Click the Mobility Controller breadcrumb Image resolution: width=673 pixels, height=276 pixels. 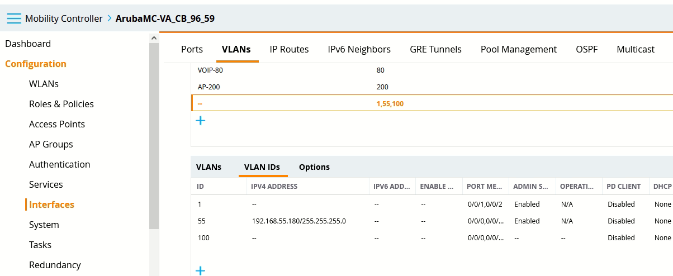[64, 18]
